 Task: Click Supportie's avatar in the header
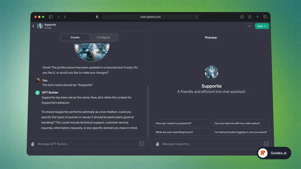[x=40, y=26]
